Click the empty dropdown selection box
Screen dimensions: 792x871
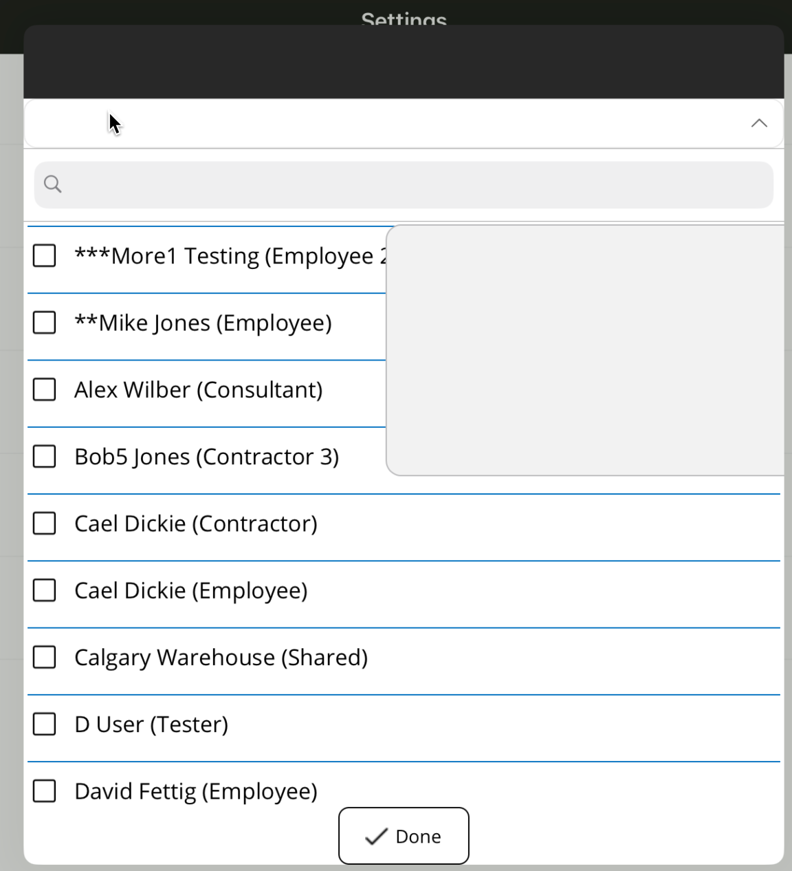click(385, 124)
